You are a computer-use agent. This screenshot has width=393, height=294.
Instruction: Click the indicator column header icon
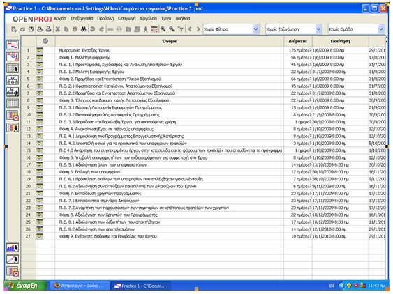[x=45, y=41]
